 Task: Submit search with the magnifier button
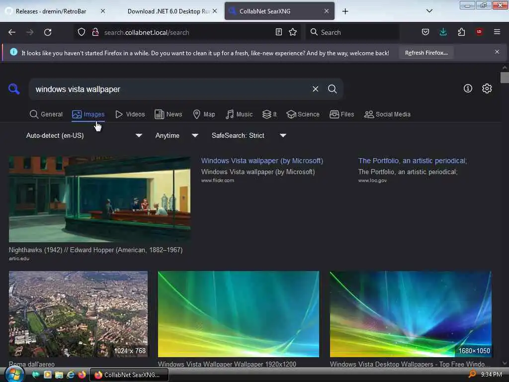(x=332, y=89)
